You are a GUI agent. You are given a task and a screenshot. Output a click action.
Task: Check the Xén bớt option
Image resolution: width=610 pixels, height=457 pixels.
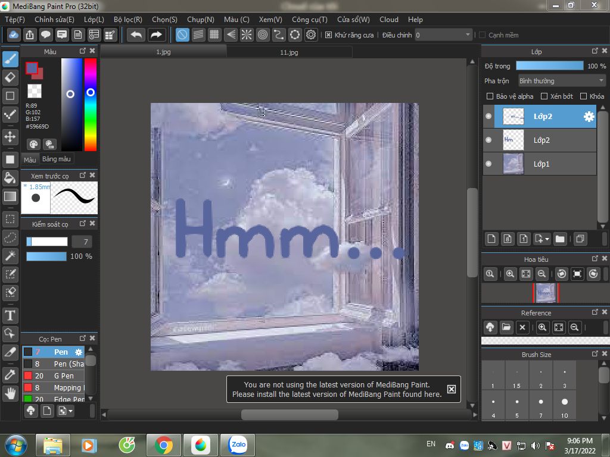[544, 96]
